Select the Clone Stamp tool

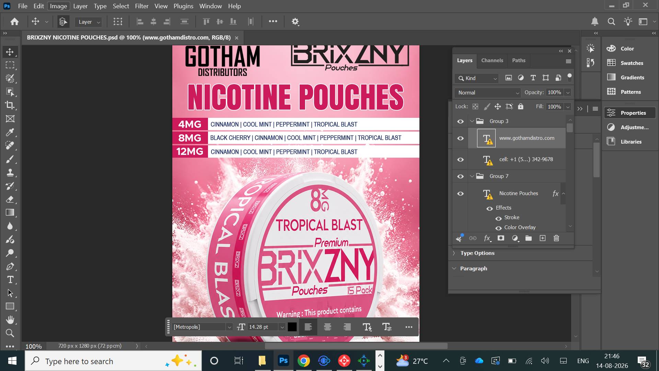(x=10, y=172)
